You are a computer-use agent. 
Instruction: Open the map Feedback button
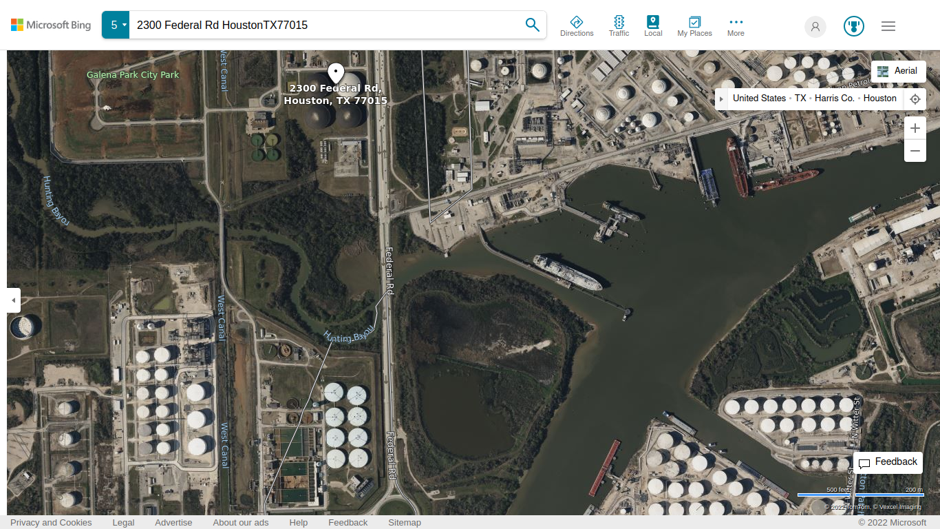[x=888, y=462]
